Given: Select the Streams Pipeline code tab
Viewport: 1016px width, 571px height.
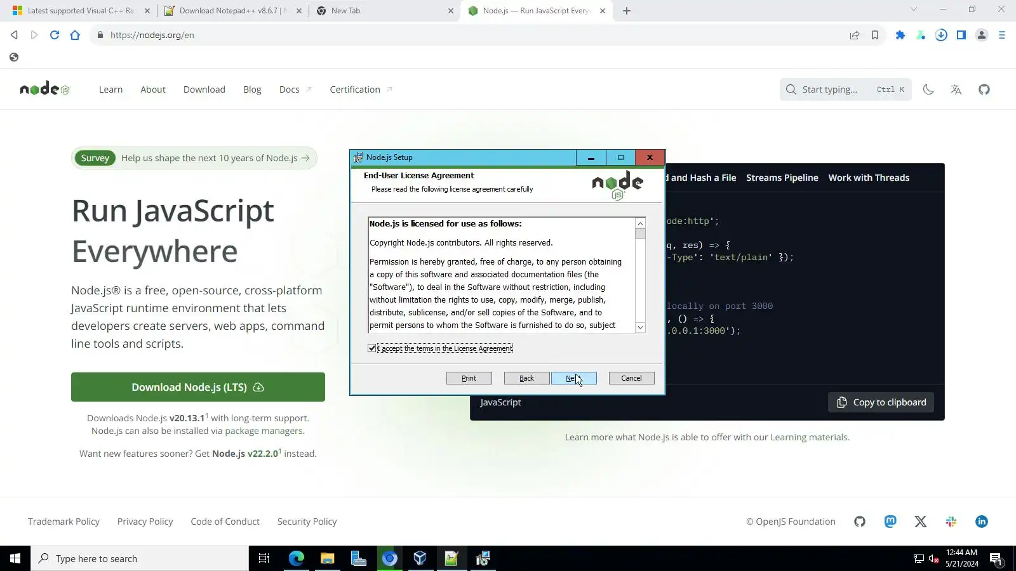Looking at the screenshot, I should tap(782, 178).
